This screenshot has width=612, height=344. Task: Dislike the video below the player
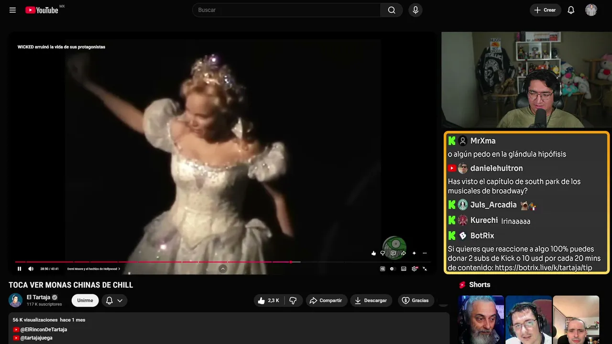click(293, 301)
